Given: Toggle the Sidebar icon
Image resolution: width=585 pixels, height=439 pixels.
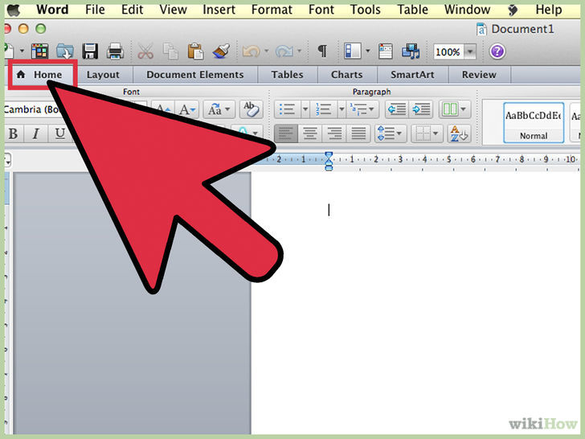Looking at the screenshot, I should coord(352,51).
